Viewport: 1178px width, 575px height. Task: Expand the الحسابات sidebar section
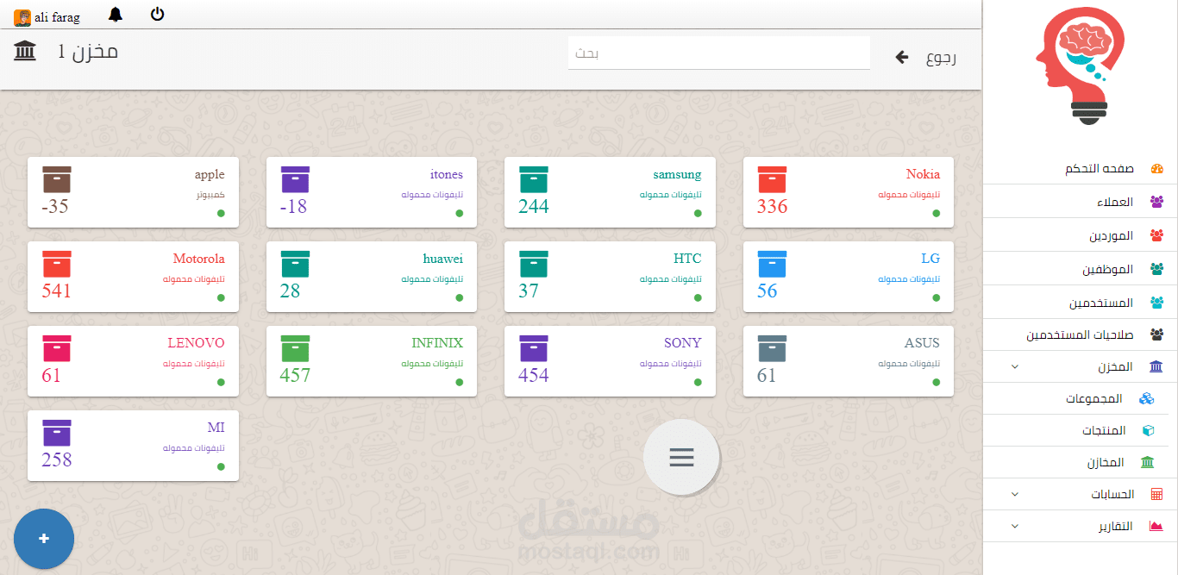(x=1080, y=494)
